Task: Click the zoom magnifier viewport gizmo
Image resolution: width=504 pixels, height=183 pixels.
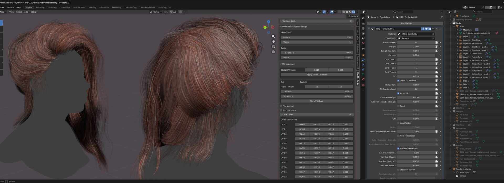Action: pyautogui.click(x=273, y=36)
